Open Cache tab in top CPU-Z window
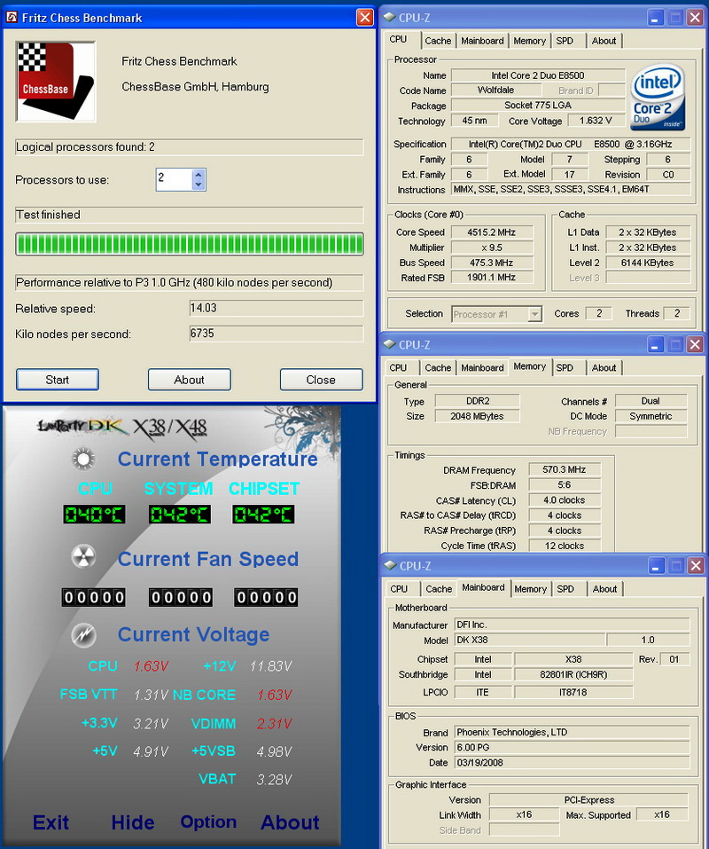 [438, 41]
